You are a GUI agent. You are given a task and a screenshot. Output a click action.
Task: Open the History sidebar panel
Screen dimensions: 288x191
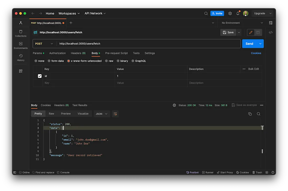click(x=20, y=58)
